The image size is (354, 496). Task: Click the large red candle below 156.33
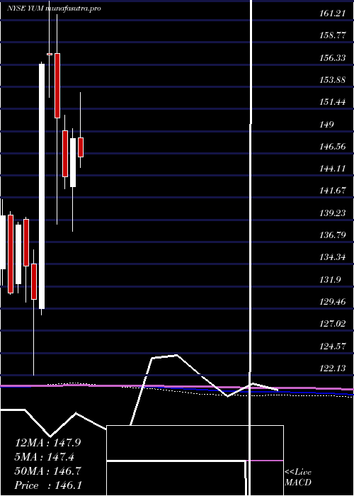coord(57,86)
